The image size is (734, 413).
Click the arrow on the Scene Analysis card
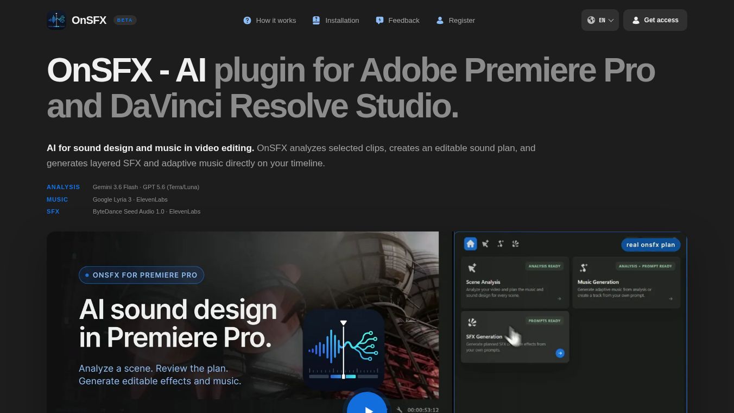click(559, 298)
